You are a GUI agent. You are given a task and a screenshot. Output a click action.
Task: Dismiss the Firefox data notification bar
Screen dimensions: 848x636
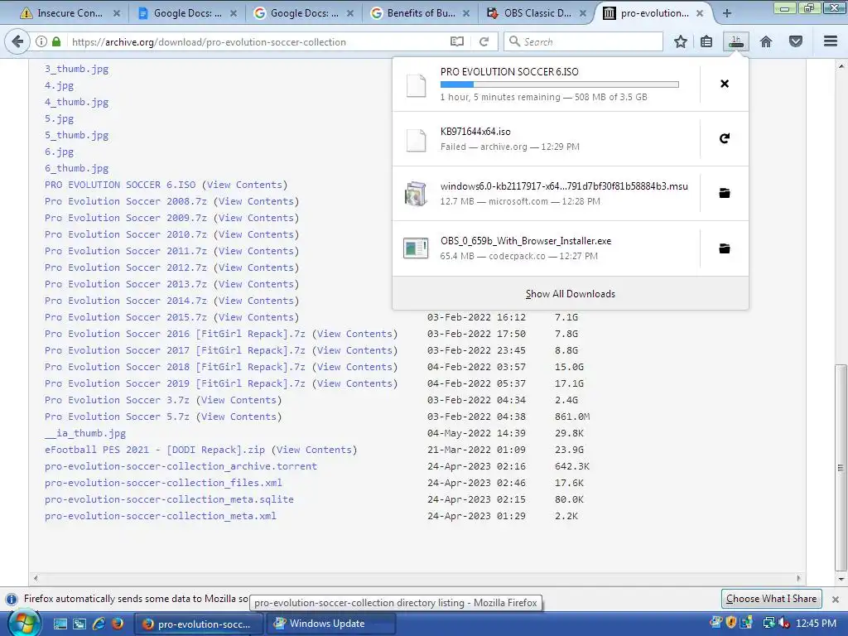point(836,600)
